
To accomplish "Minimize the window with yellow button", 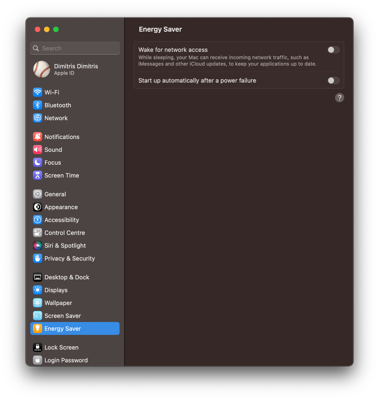I will coord(47,29).
